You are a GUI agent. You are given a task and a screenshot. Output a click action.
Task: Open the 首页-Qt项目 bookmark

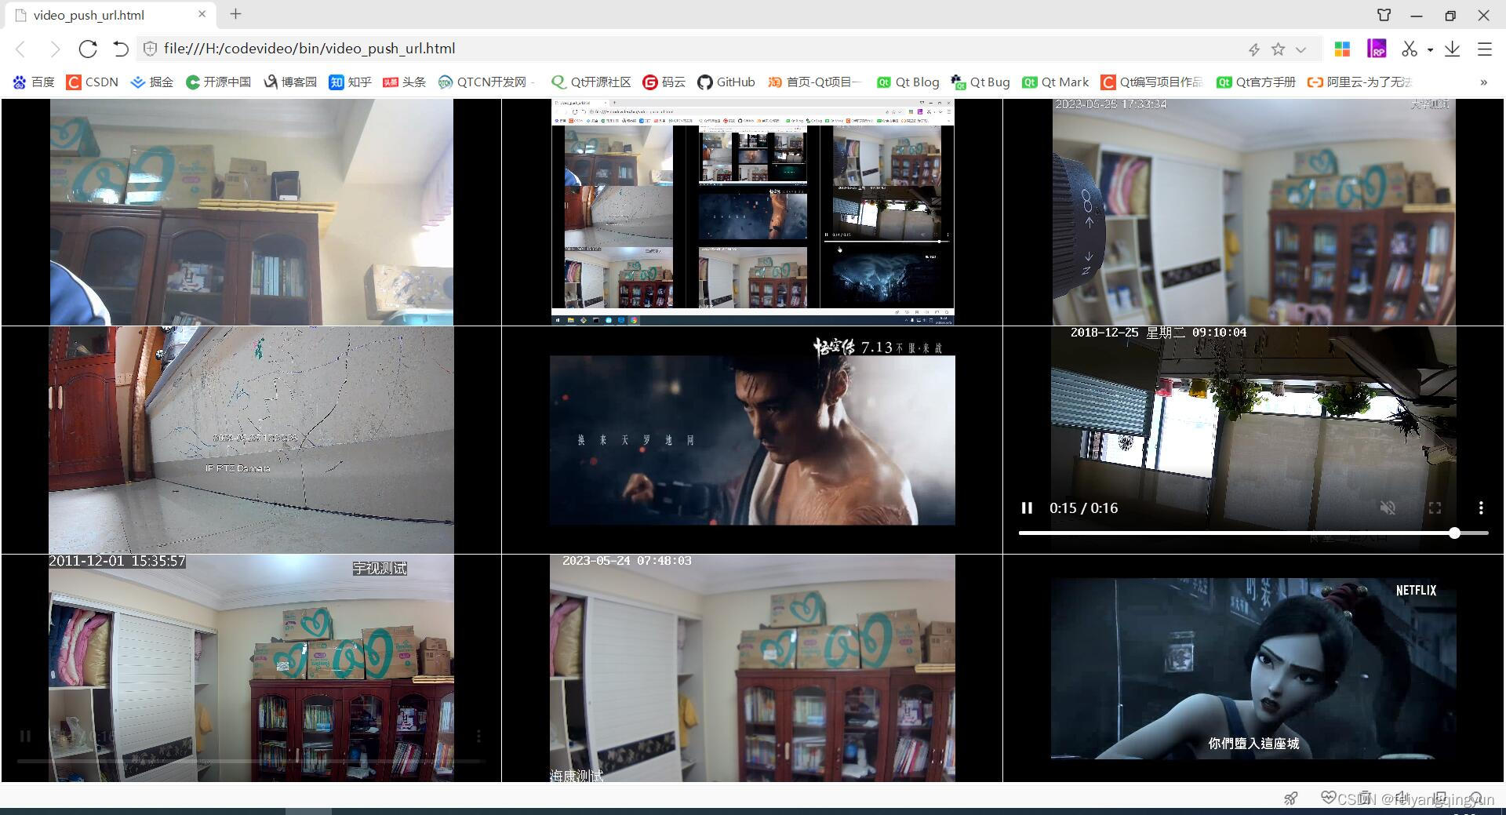(x=814, y=82)
